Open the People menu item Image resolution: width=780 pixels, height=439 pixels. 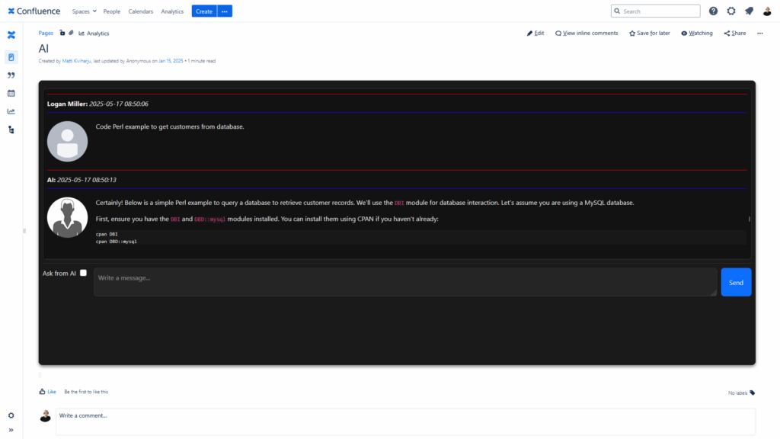click(x=111, y=11)
